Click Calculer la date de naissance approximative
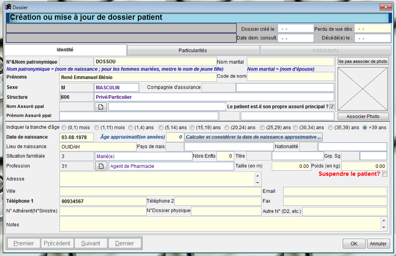 tap(254, 137)
